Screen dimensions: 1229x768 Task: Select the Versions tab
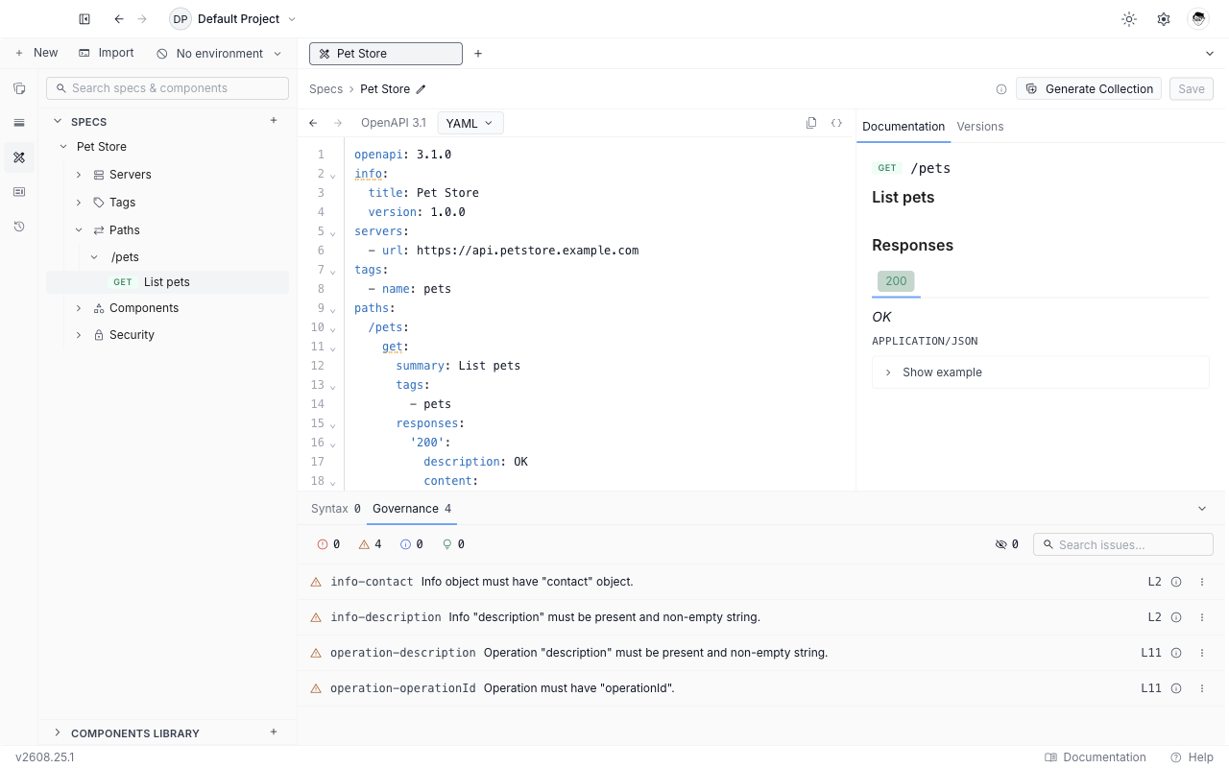coord(980,127)
